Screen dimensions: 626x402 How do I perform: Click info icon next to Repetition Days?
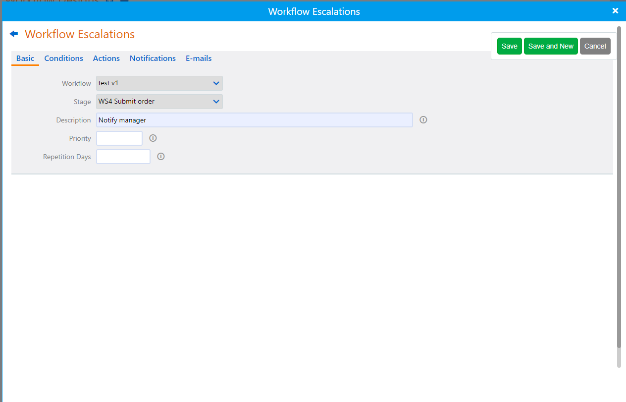point(161,157)
